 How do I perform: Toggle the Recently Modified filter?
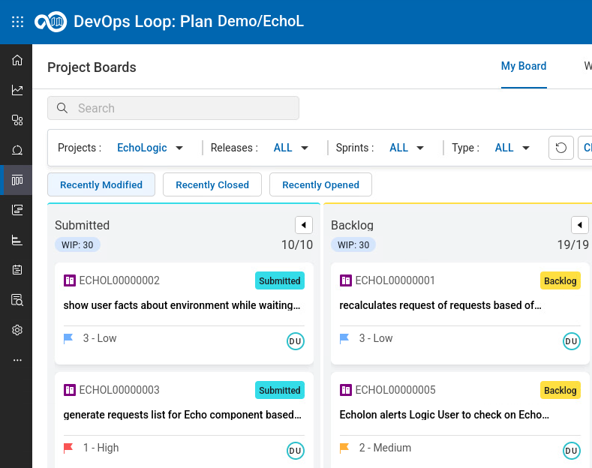pos(101,184)
